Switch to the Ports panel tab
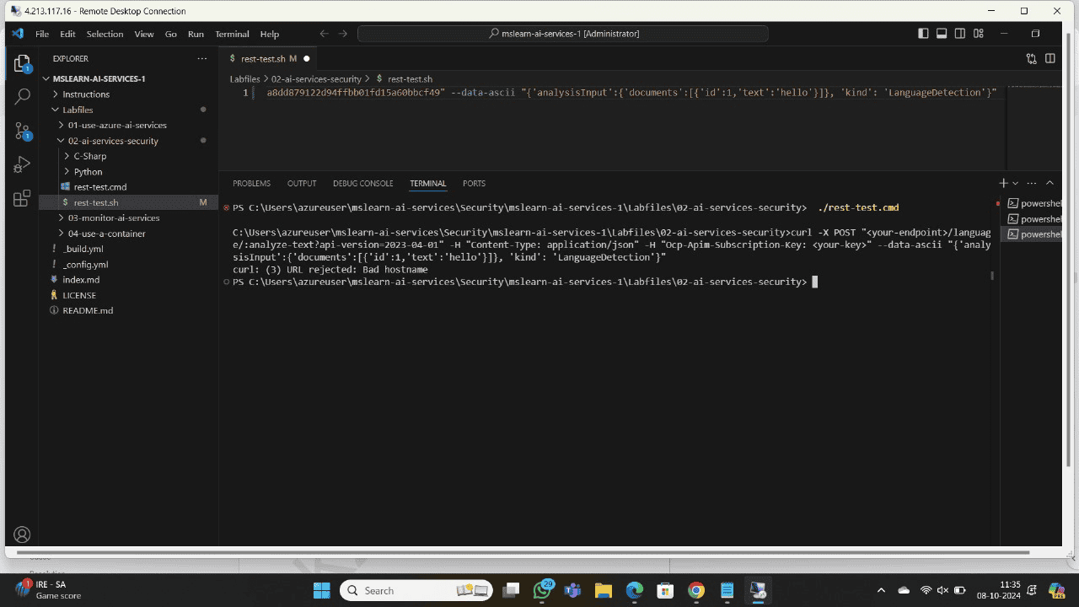The width and height of the screenshot is (1079, 607). click(x=474, y=183)
